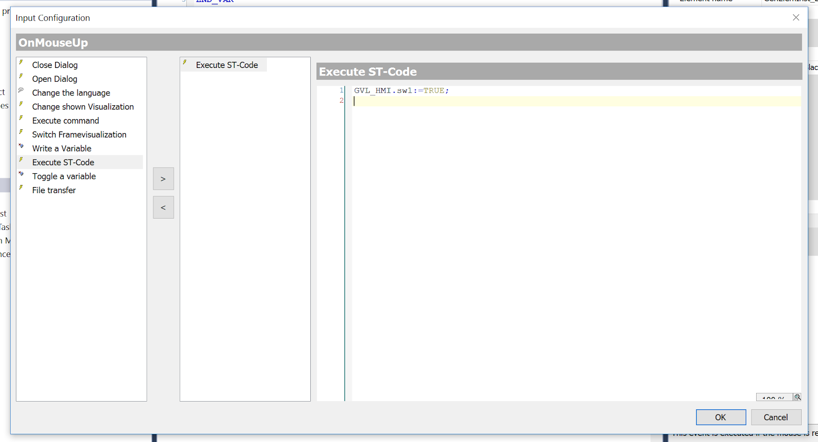The image size is (818, 442).
Task: Add selected action with > button
Action: pyautogui.click(x=163, y=179)
